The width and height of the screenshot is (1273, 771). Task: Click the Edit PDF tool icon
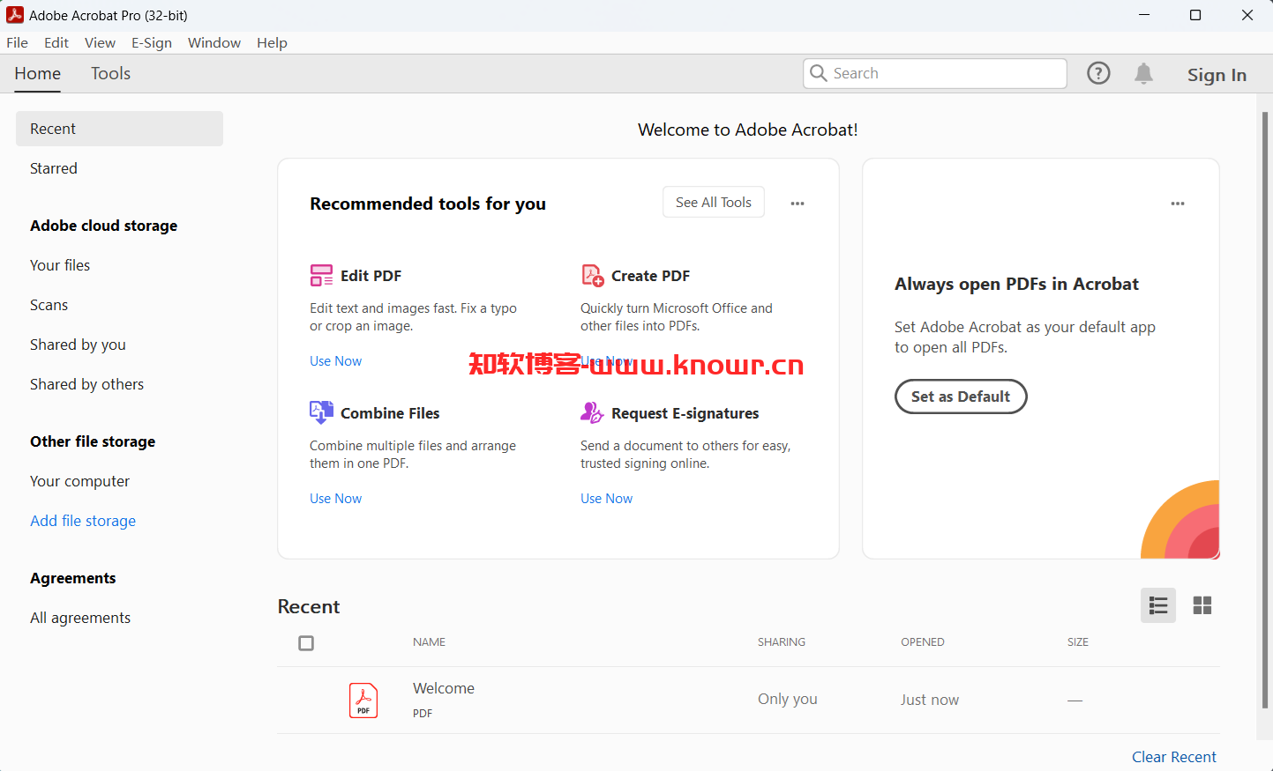click(x=321, y=276)
